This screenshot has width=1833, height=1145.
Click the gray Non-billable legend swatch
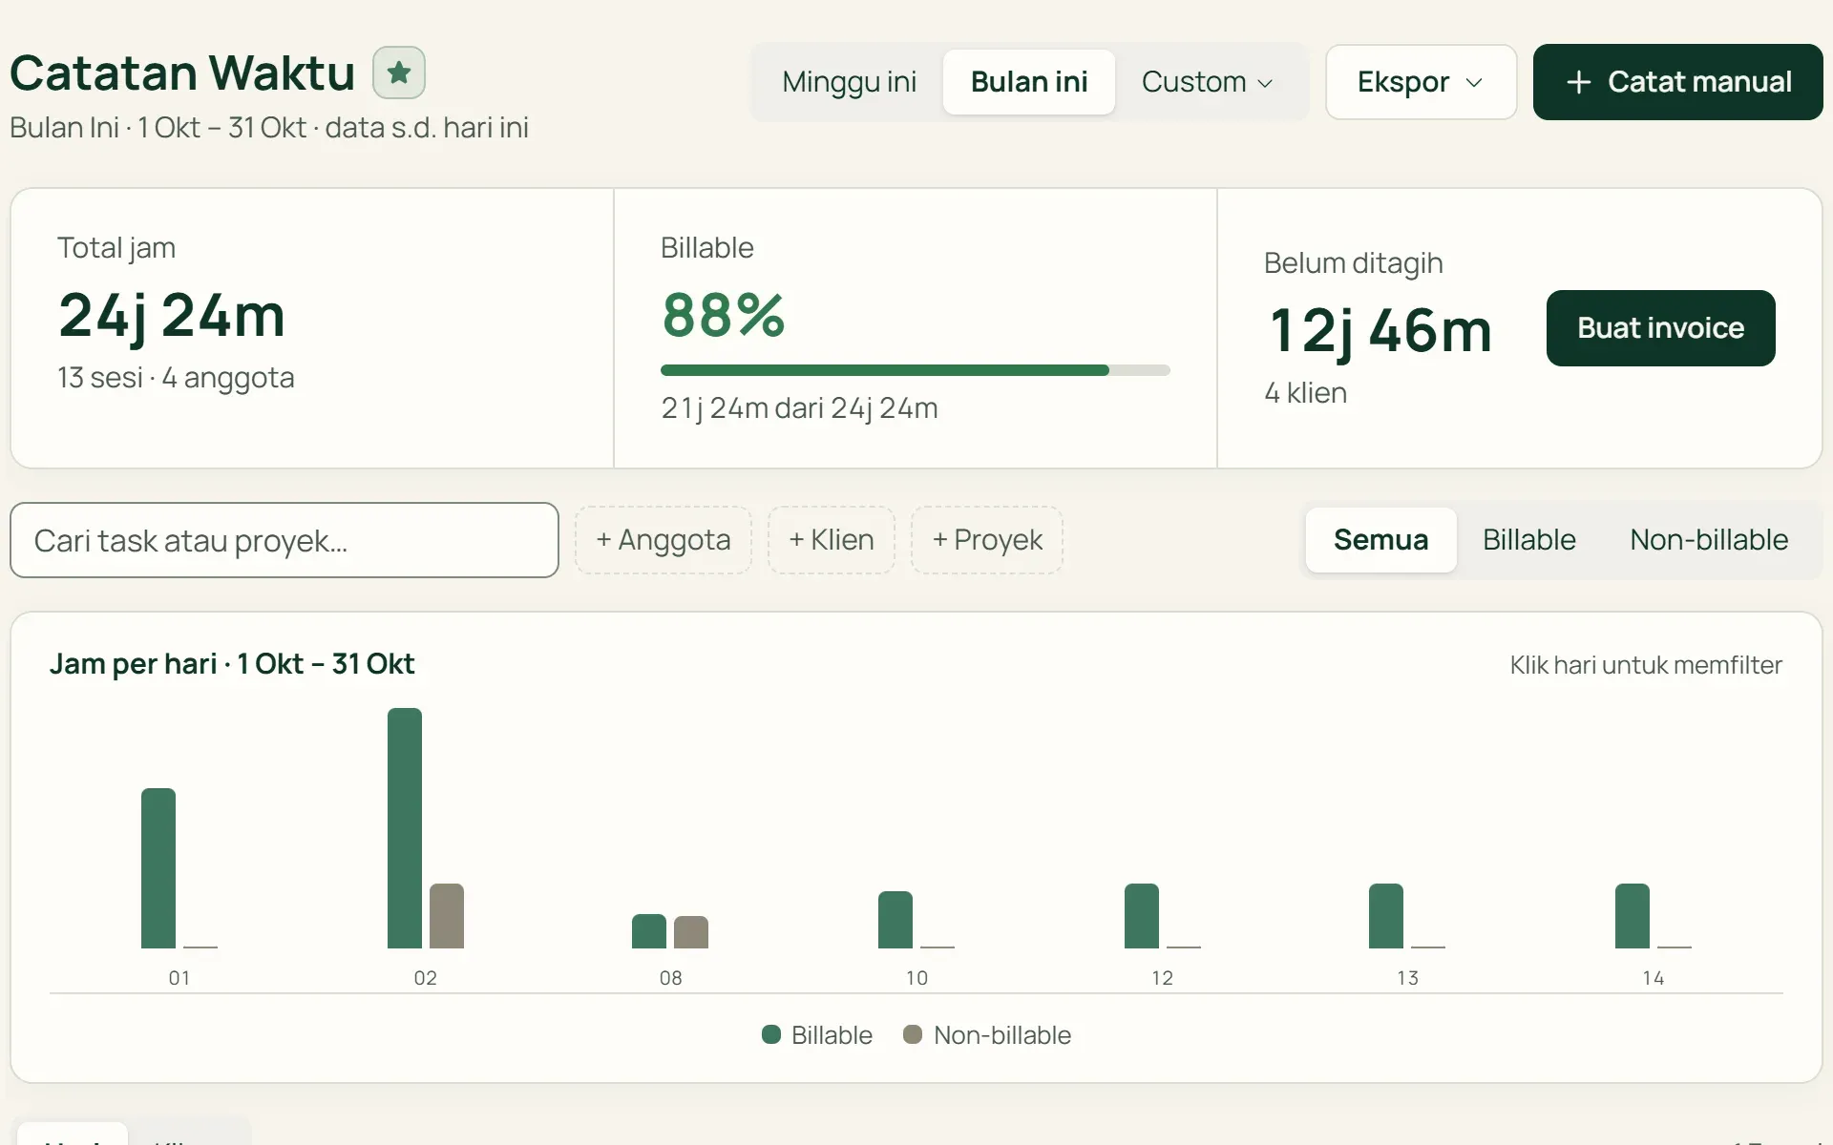point(913,1034)
